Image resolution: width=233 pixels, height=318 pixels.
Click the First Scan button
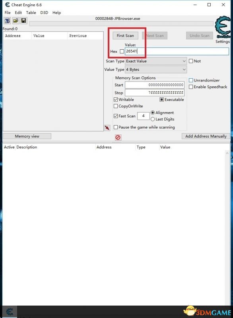tap(125, 35)
